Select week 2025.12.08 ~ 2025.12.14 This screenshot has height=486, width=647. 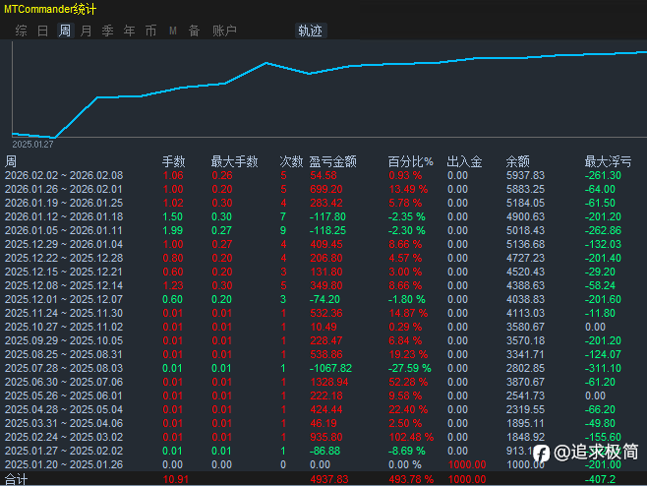64,285
